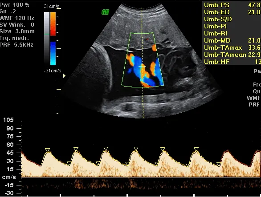Click the 'Pwr 100 %' power setting
Viewport: 261px width, 197px height.
coord(15,5)
